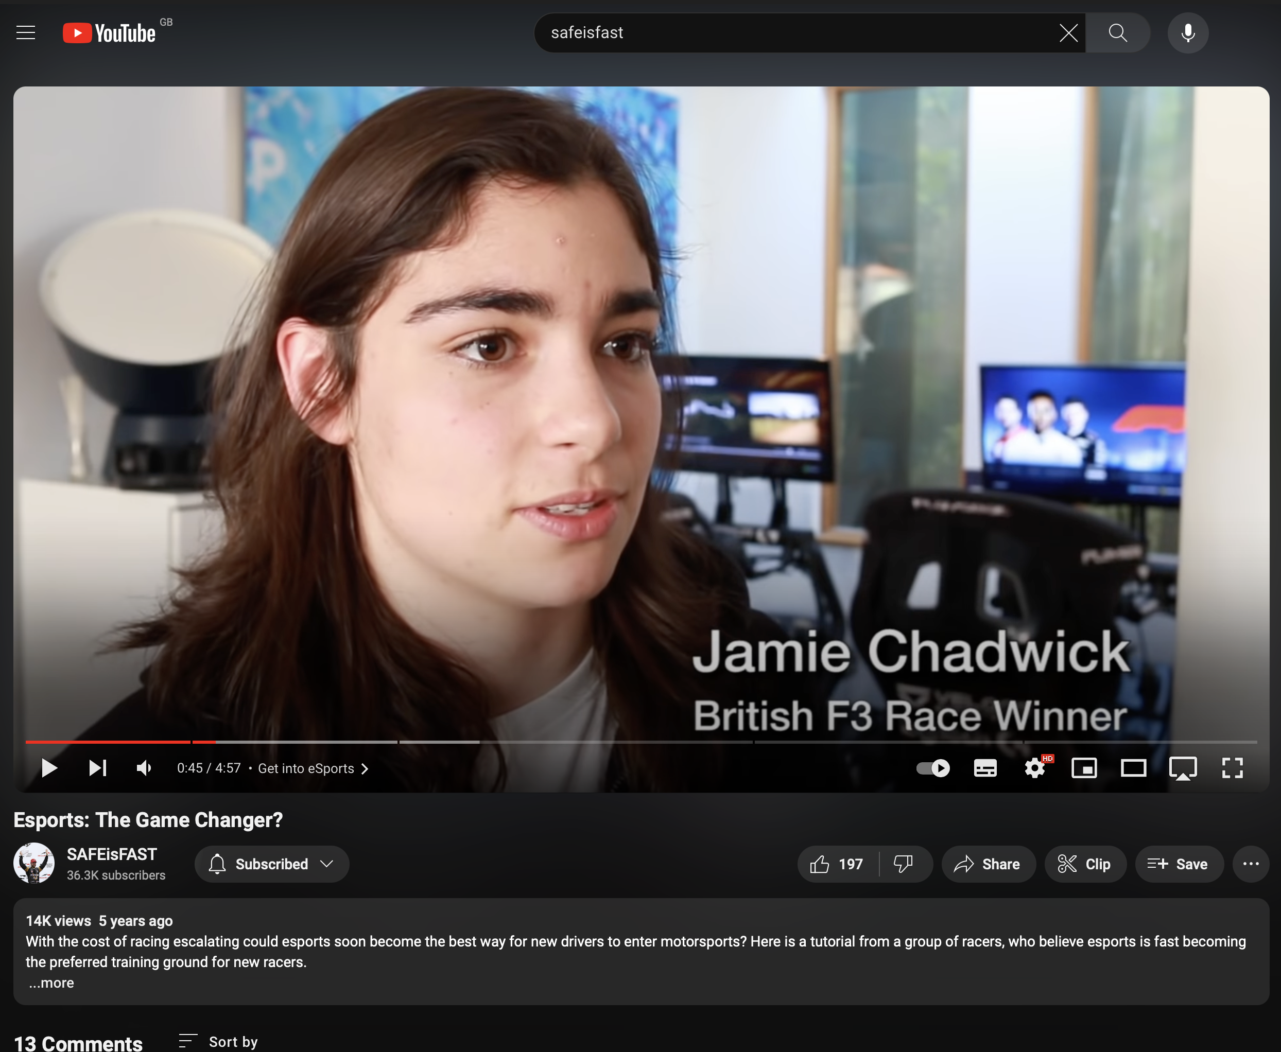Toggle the autoplay switch

[x=932, y=768]
